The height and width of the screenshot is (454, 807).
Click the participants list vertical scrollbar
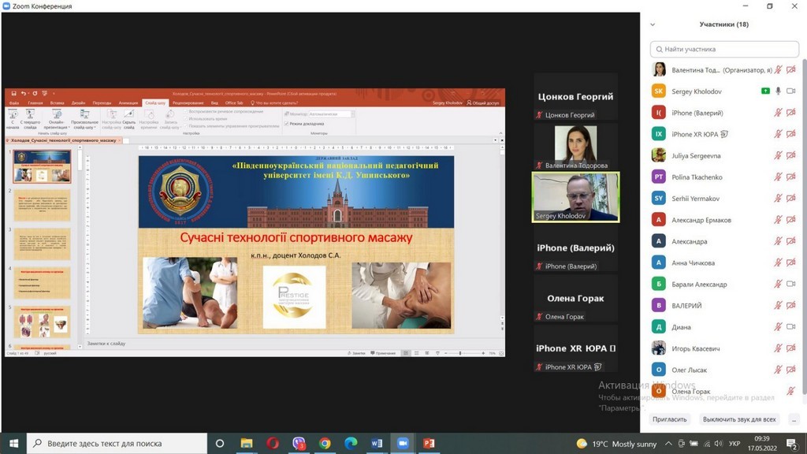point(803,226)
